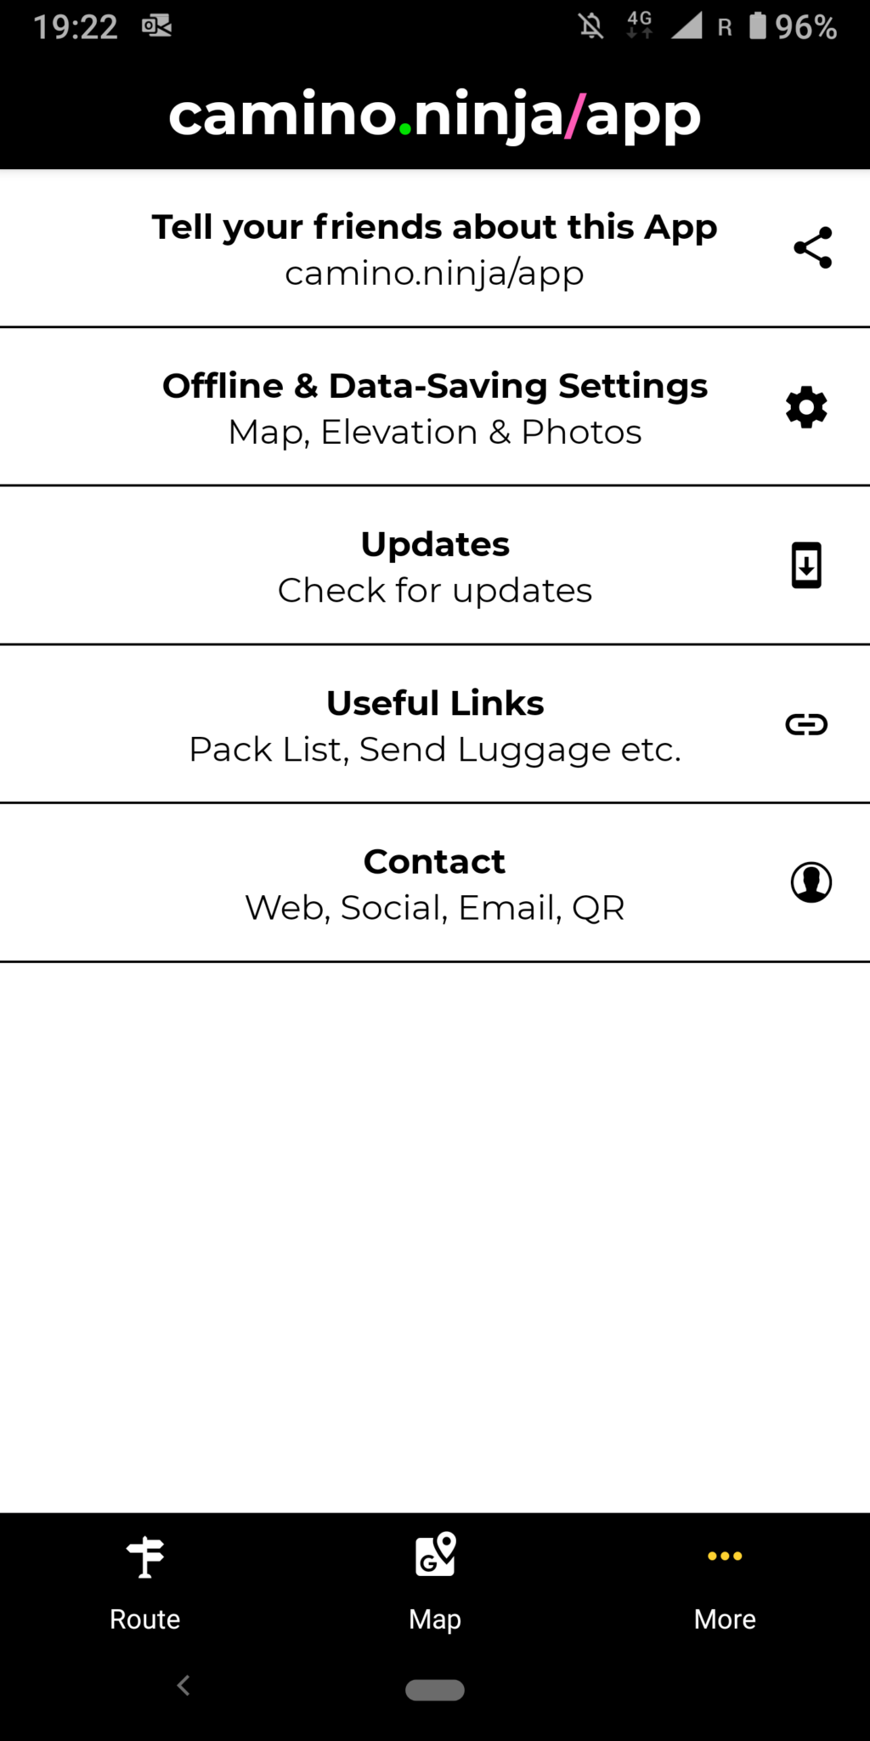Tap the muted notifications bell icon

point(591,26)
